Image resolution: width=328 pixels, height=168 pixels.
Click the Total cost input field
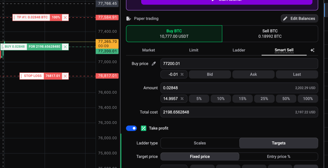point(239,112)
